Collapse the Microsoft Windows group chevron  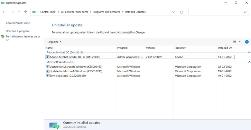[x=249, y=62]
